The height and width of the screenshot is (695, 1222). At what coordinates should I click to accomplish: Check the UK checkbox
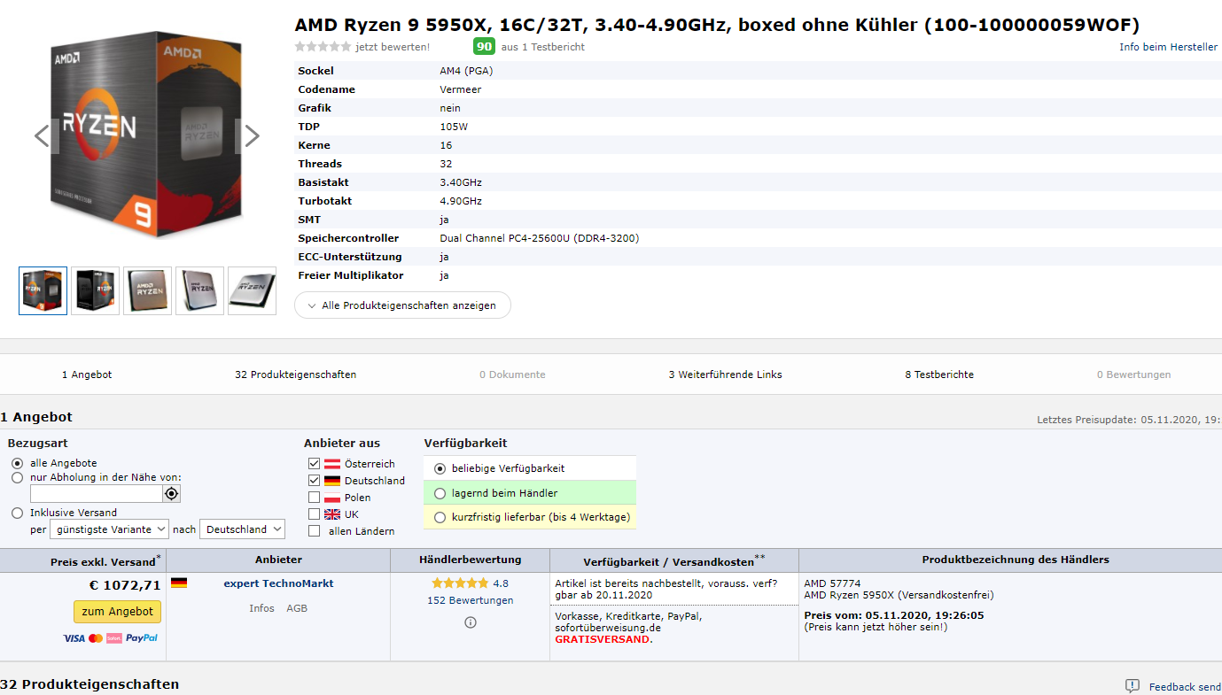(314, 514)
